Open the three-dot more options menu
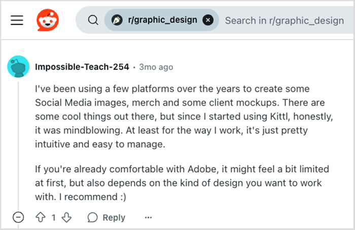 click(x=148, y=217)
